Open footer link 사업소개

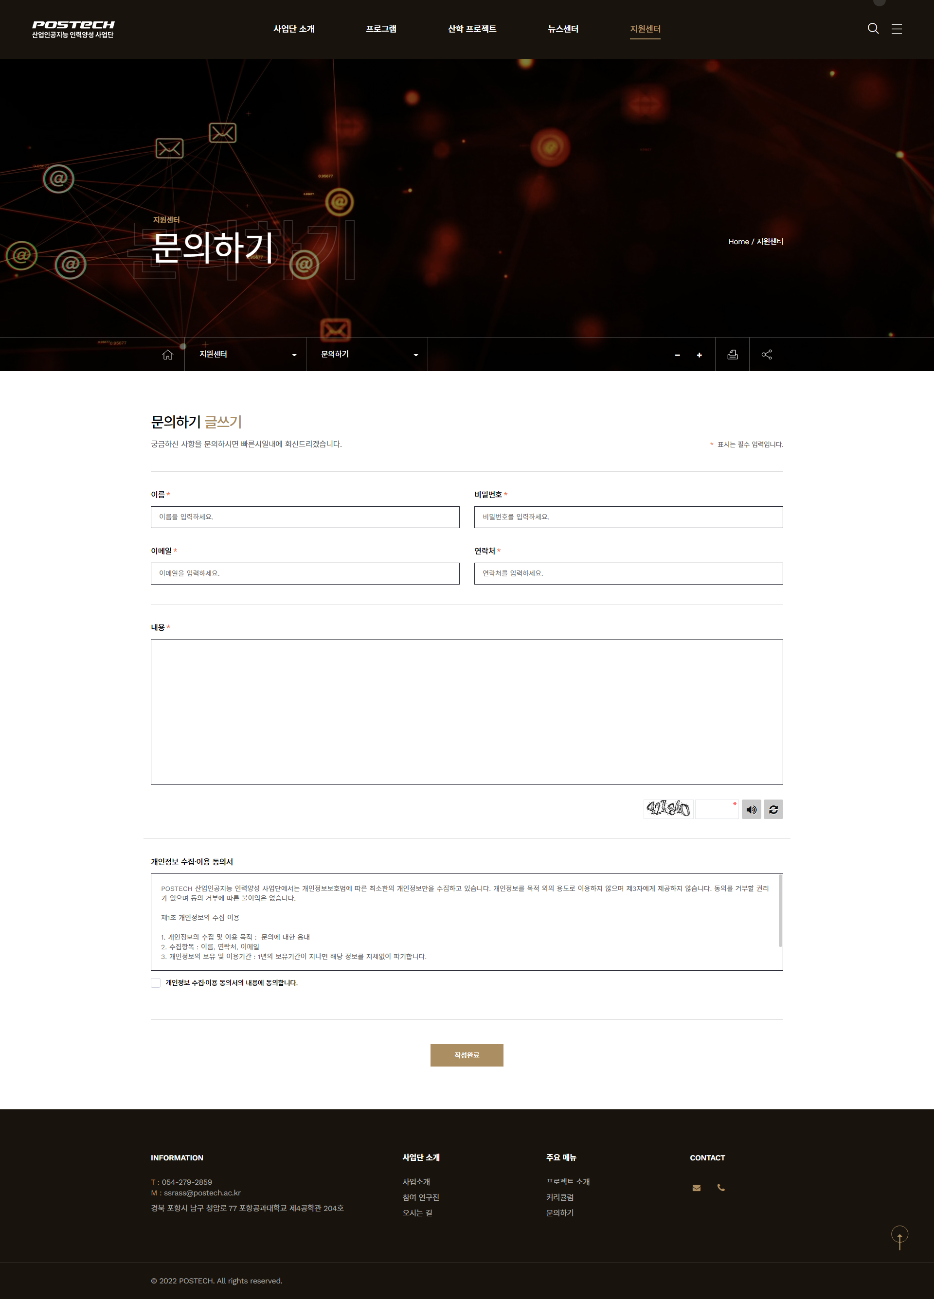coord(416,1182)
